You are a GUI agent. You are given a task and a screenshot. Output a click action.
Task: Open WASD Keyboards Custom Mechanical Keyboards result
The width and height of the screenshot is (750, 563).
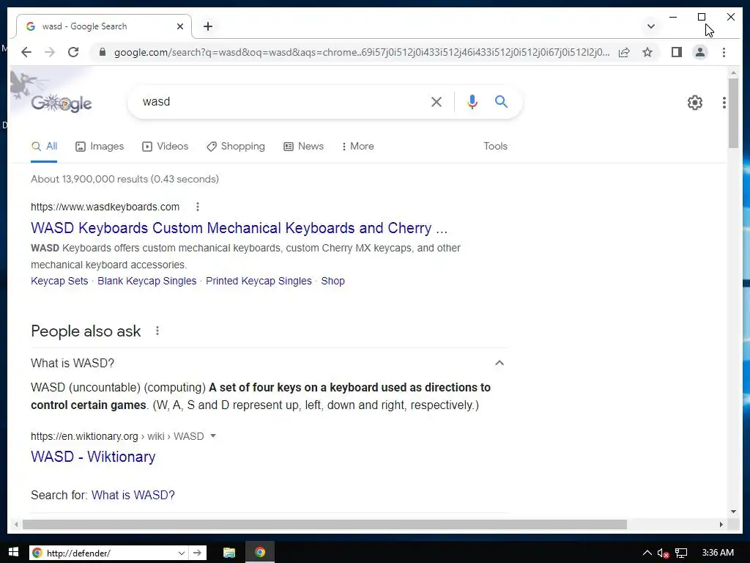point(240,229)
